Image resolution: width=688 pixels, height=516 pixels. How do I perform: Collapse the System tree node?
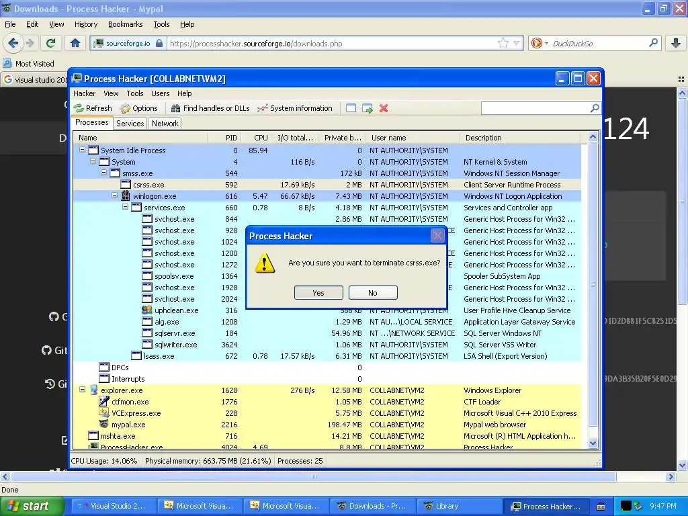93,161
